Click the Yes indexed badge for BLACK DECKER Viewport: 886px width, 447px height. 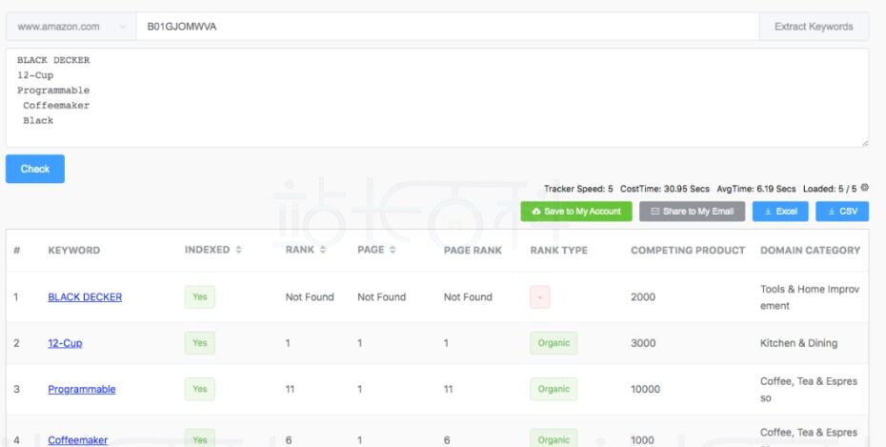(199, 297)
